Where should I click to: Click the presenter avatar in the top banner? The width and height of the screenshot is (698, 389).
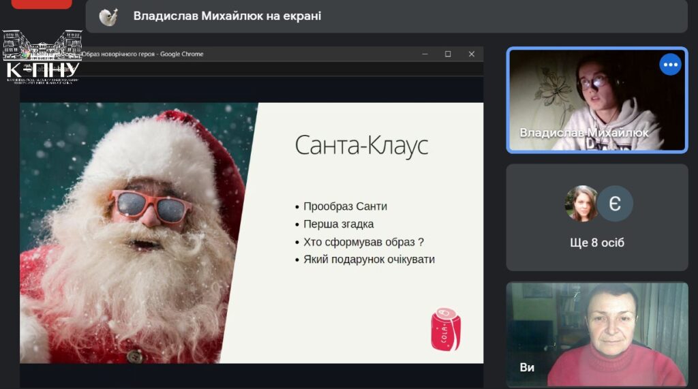[x=108, y=16]
